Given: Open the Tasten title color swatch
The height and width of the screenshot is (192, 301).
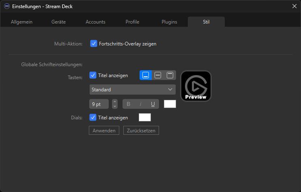Looking at the screenshot, I should point(170,104).
